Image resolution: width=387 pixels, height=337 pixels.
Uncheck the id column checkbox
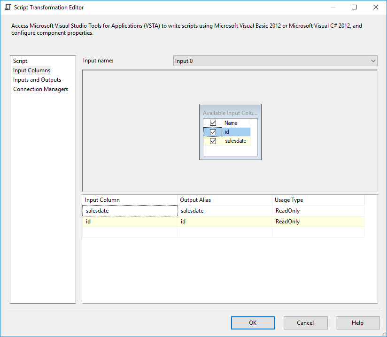pos(213,132)
